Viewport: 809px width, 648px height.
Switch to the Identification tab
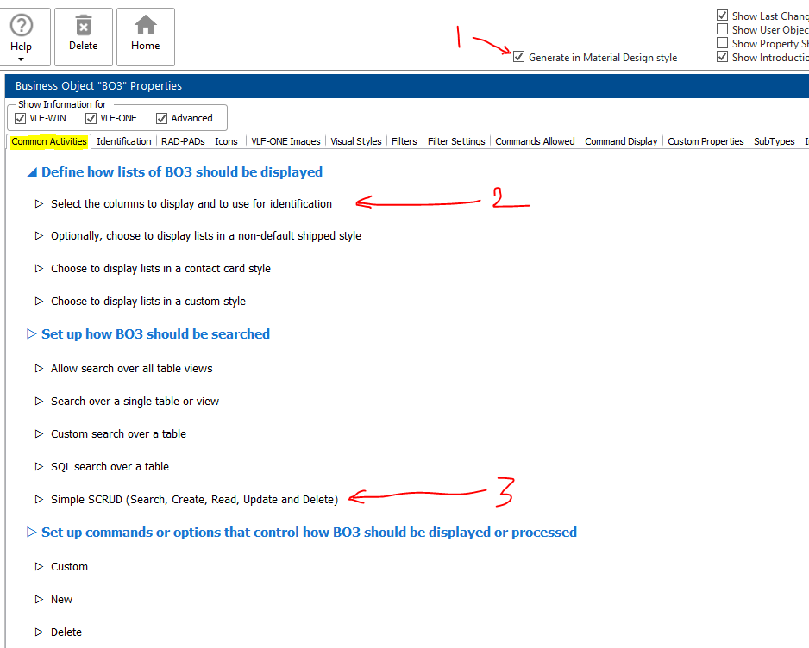124,141
